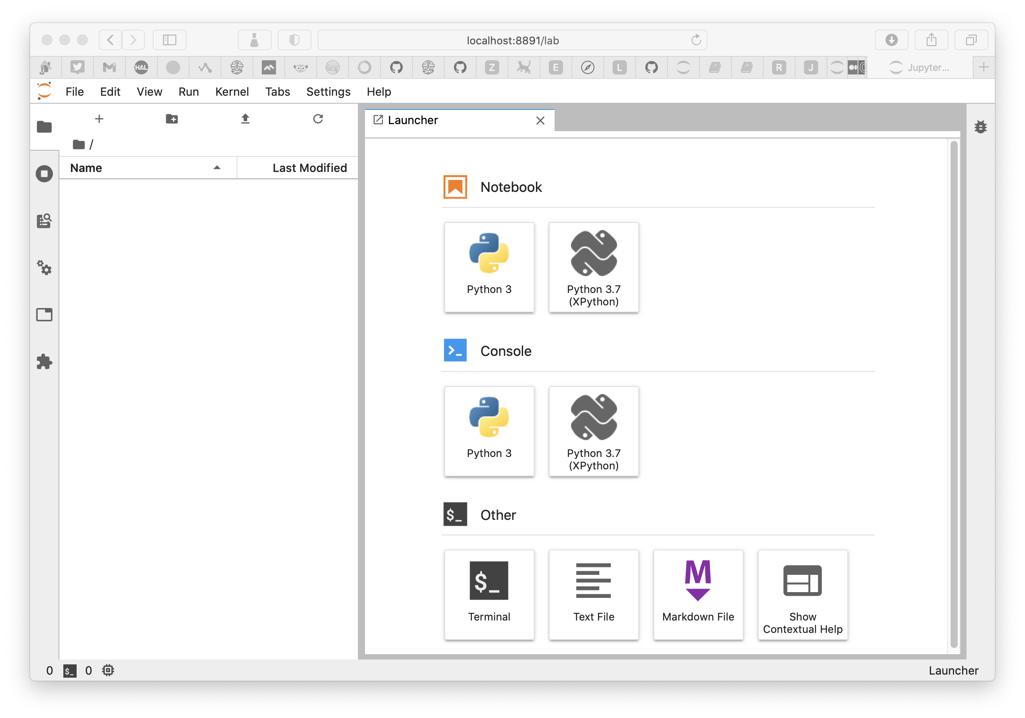
Task: Click the localhost:8891/lab address bar
Action: tap(512, 41)
